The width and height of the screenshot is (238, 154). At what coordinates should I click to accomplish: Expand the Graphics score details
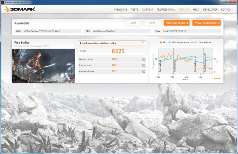pyautogui.click(x=144, y=59)
